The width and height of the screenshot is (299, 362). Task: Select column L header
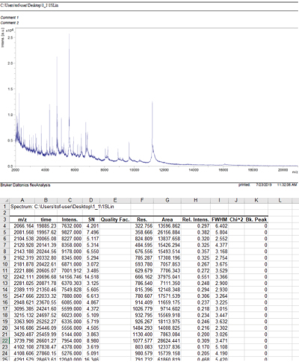pyautogui.click(x=280, y=201)
